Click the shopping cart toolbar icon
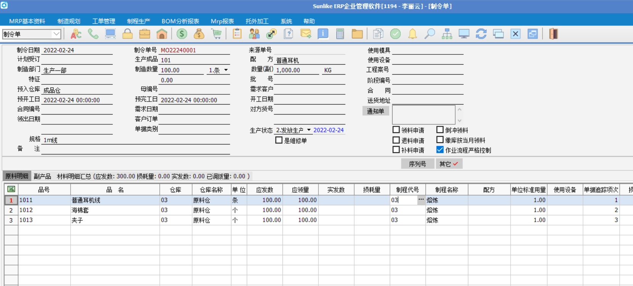Viewport: 633px width, 286px height. 216,34
